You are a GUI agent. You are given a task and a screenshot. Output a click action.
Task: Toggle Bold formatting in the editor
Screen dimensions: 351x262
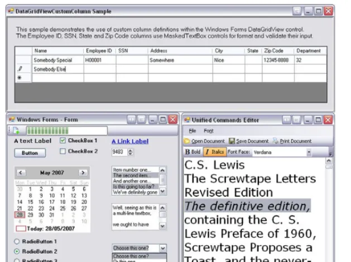(x=193, y=152)
